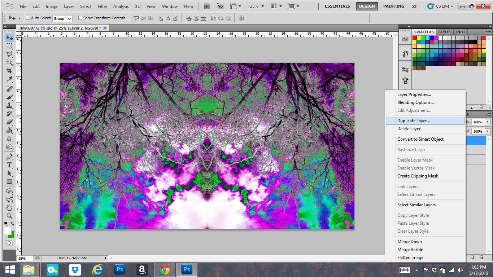Select the 3D Camera Rotate tool
The width and height of the screenshot is (493, 277).
(x=9, y=199)
